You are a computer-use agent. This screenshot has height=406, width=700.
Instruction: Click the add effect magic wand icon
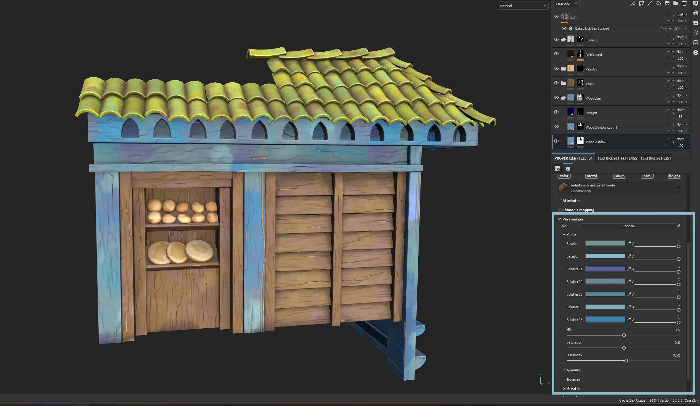pyautogui.click(x=632, y=3)
